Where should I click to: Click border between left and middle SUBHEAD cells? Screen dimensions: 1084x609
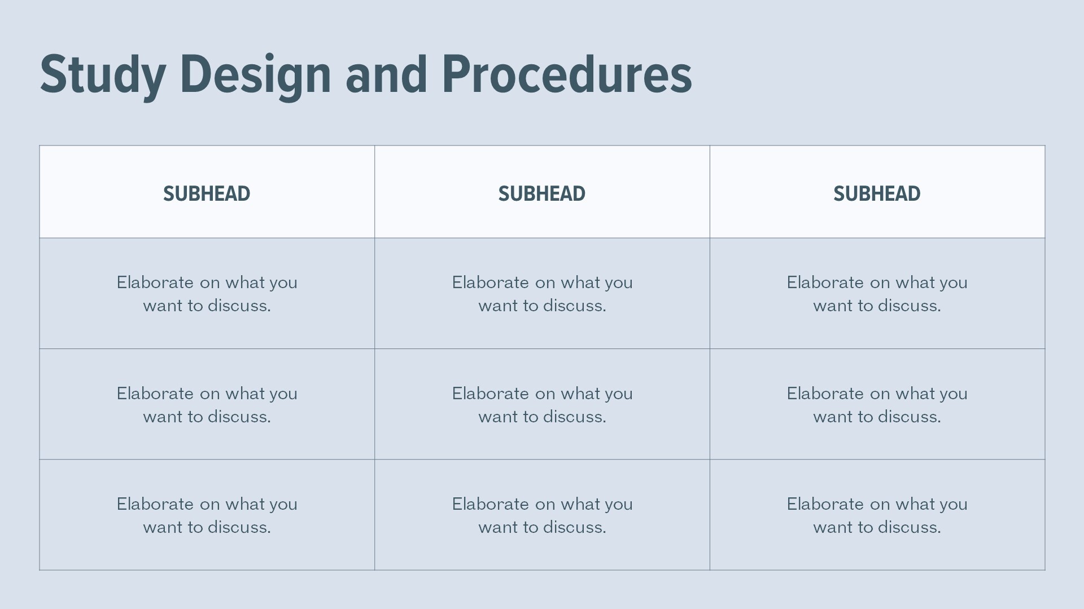374,192
